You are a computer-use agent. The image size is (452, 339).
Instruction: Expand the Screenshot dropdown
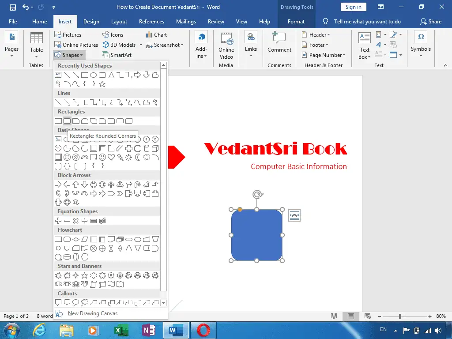(182, 45)
